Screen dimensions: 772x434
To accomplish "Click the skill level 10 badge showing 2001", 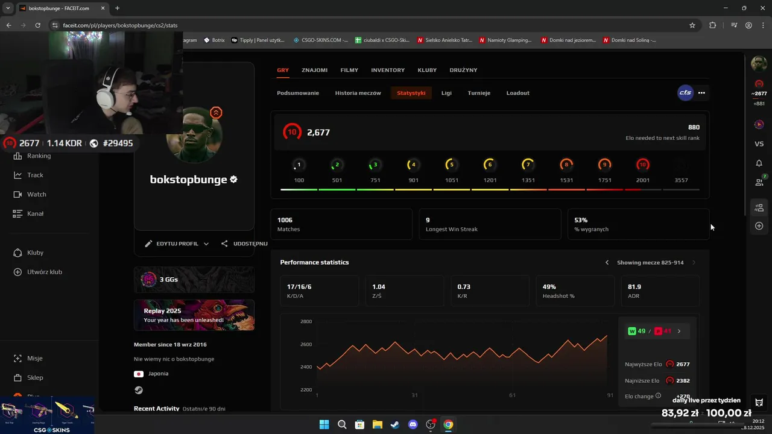I will click(643, 165).
